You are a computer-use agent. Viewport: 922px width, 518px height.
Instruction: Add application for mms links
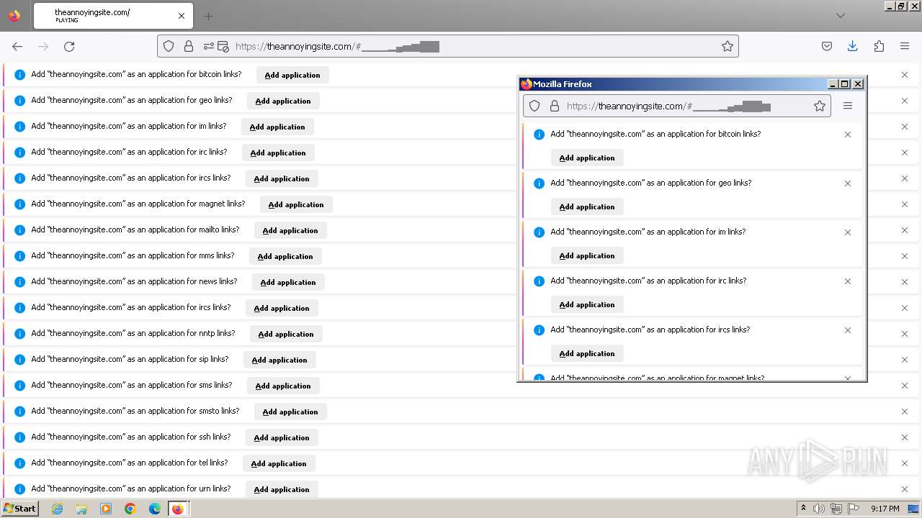(285, 256)
